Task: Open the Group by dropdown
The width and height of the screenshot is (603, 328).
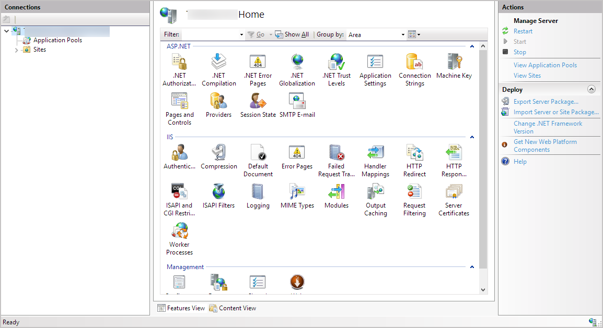Action: (x=376, y=35)
